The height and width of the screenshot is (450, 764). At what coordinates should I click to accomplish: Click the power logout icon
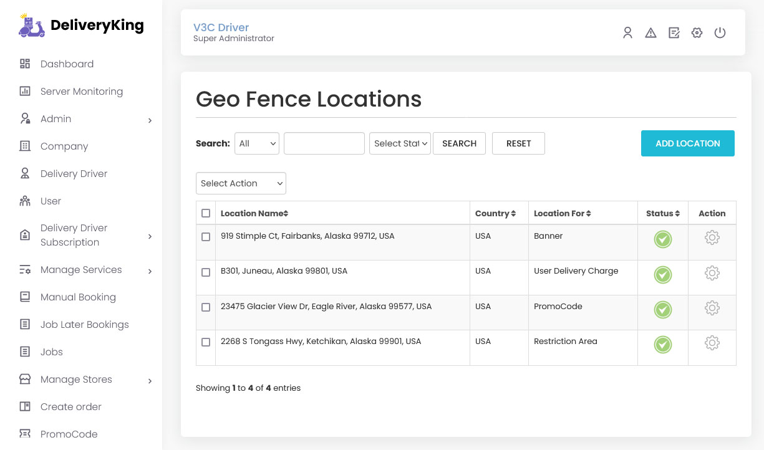(720, 33)
